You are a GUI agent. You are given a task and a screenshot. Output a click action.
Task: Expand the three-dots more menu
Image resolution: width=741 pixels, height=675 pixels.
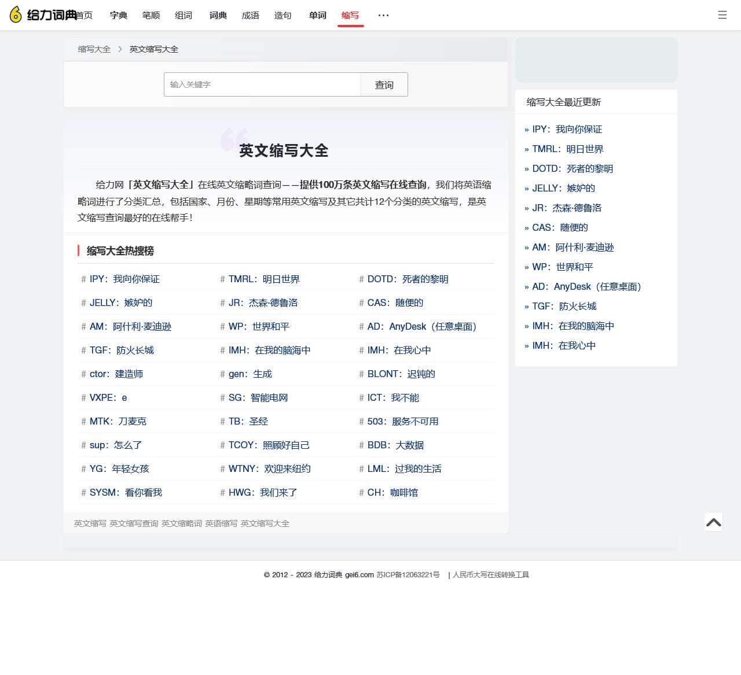383,15
